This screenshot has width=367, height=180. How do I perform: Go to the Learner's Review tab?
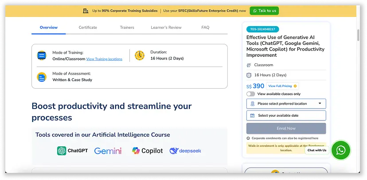coord(166,27)
